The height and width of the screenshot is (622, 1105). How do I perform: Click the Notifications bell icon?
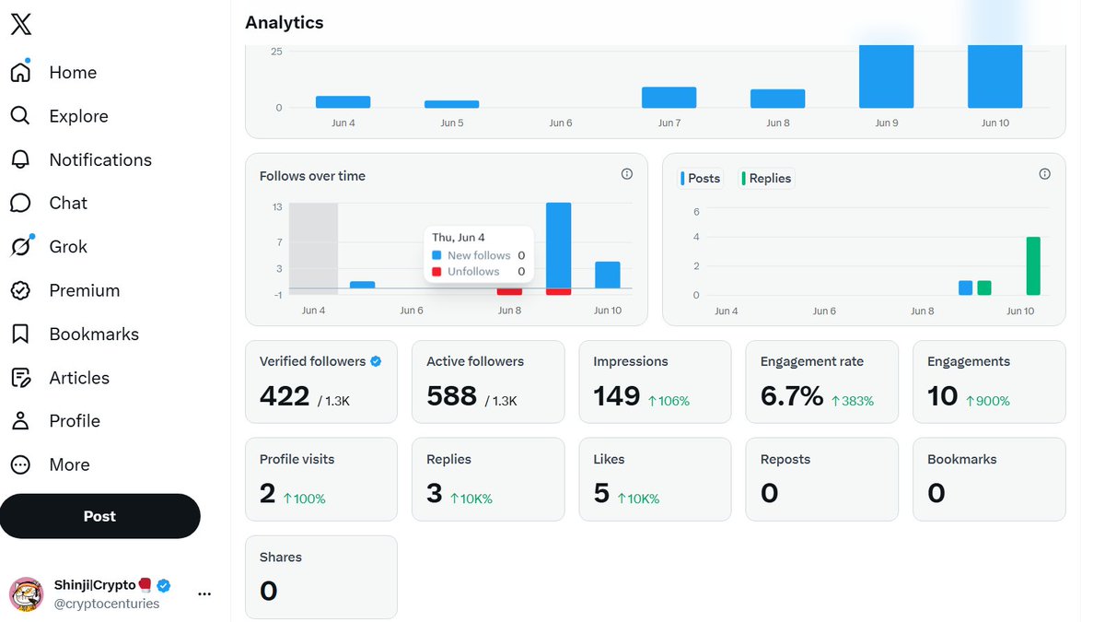coord(20,159)
